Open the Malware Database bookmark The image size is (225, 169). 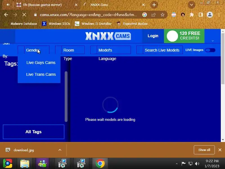[21, 24]
